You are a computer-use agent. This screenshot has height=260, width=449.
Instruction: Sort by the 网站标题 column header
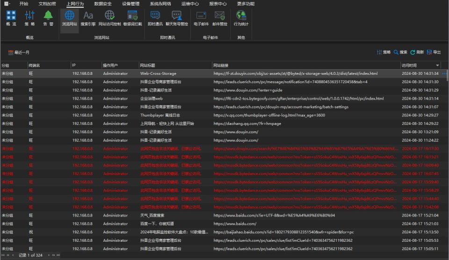point(175,65)
